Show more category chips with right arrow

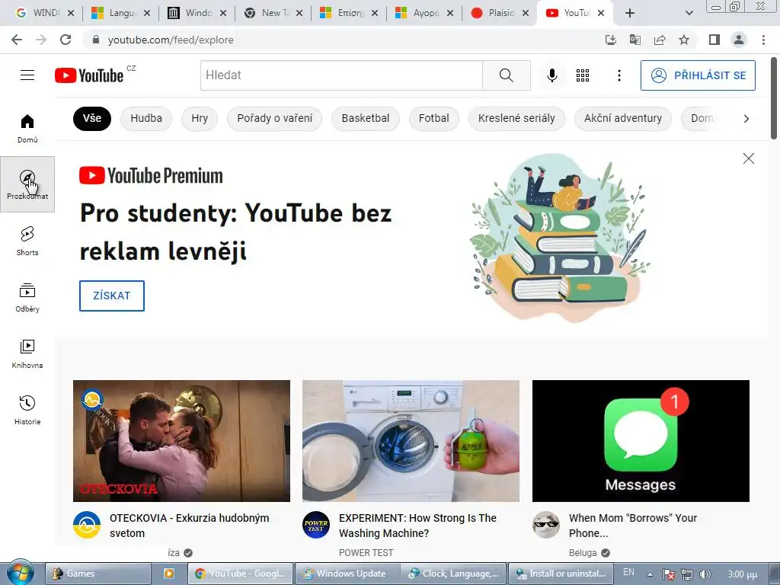[746, 118]
